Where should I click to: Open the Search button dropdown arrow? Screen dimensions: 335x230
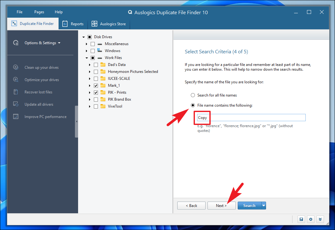tap(264, 206)
